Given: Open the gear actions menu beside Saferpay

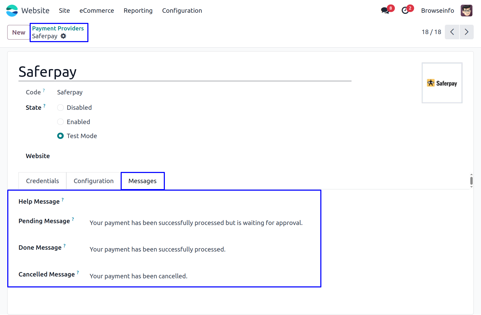Looking at the screenshot, I should [x=63, y=36].
